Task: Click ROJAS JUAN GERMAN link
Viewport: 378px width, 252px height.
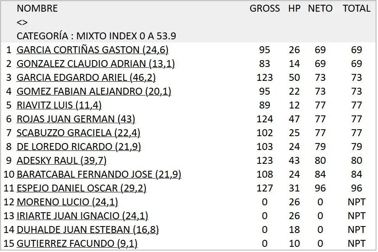Action: (x=76, y=119)
